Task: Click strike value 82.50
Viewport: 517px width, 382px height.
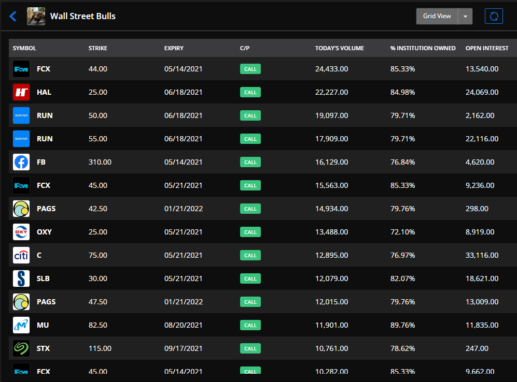Action: tap(98, 325)
